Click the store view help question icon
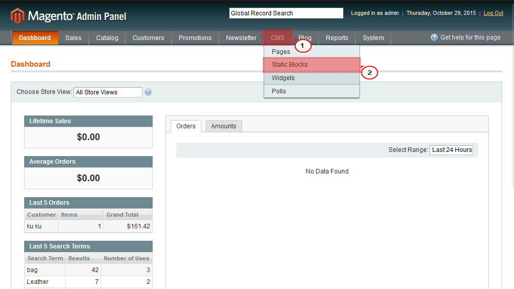 tap(148, 92)
